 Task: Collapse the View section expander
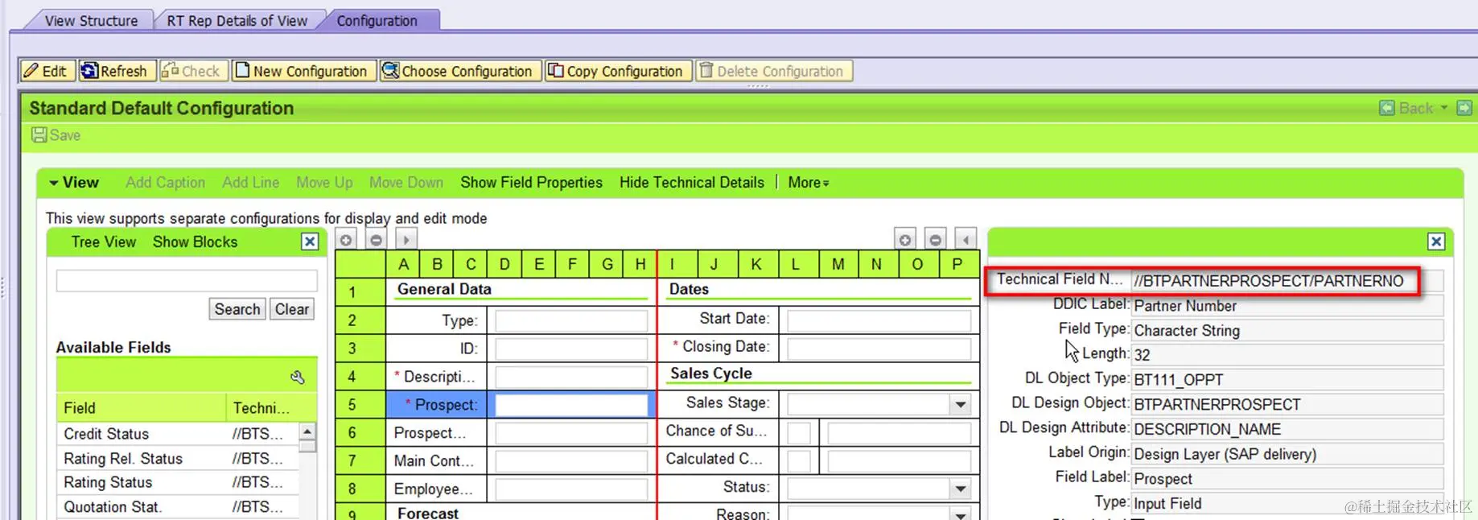click(x=53, y=183)
